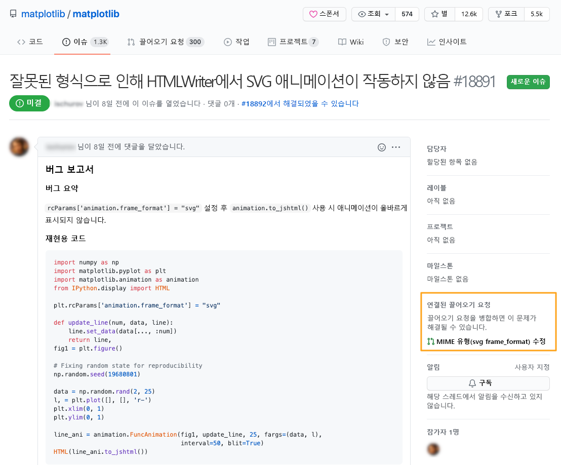Open the #18892 linked issue link
The image size is (561, 465).
300,104
